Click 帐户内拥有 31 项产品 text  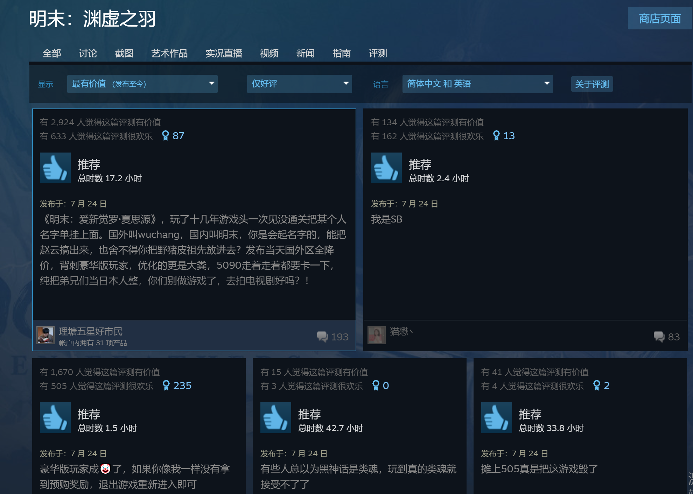(93, 343)
